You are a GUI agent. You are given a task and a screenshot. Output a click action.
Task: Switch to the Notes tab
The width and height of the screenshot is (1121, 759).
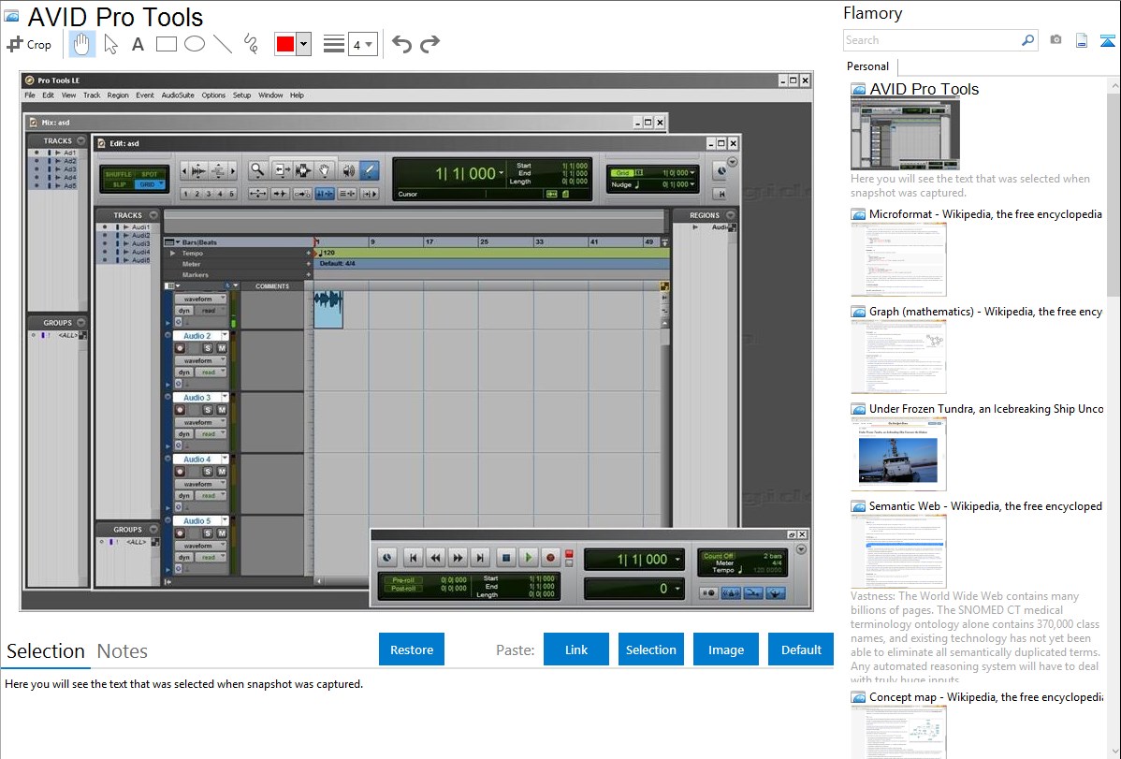click(x=123, y=651)
